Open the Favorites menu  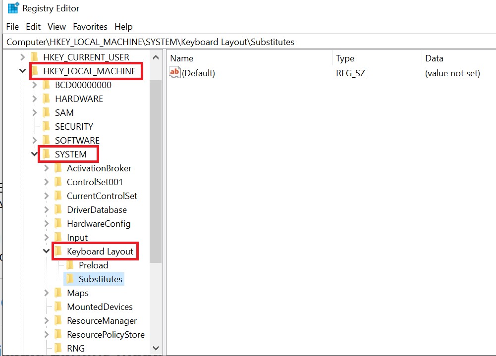click(x=90, y=27)
